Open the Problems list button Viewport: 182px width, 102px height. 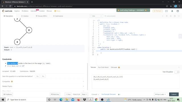click(x=8, y=94)
